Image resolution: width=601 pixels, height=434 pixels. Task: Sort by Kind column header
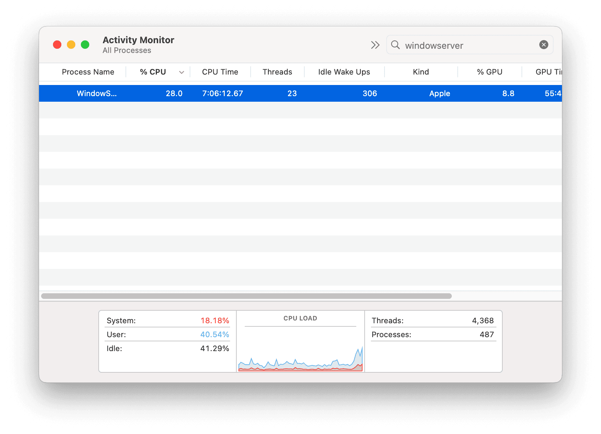point(421,72)
